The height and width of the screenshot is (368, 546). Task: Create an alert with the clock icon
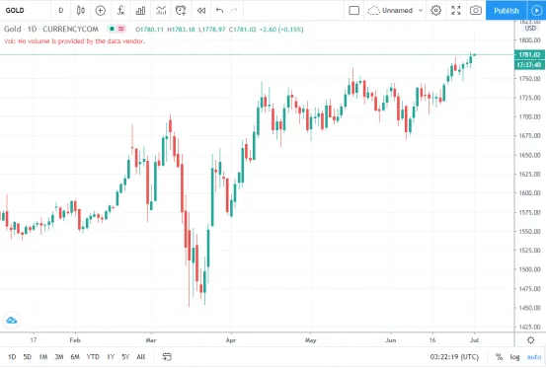[x=181, y=11]
